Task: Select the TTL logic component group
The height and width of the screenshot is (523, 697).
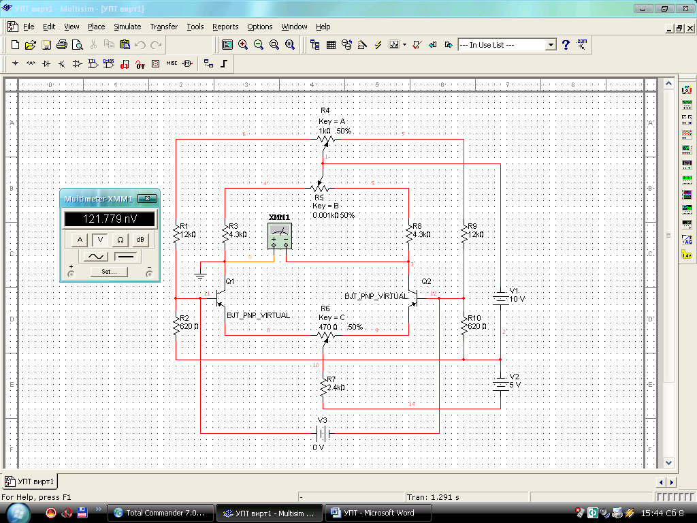Action: click(x=93, y=63)
